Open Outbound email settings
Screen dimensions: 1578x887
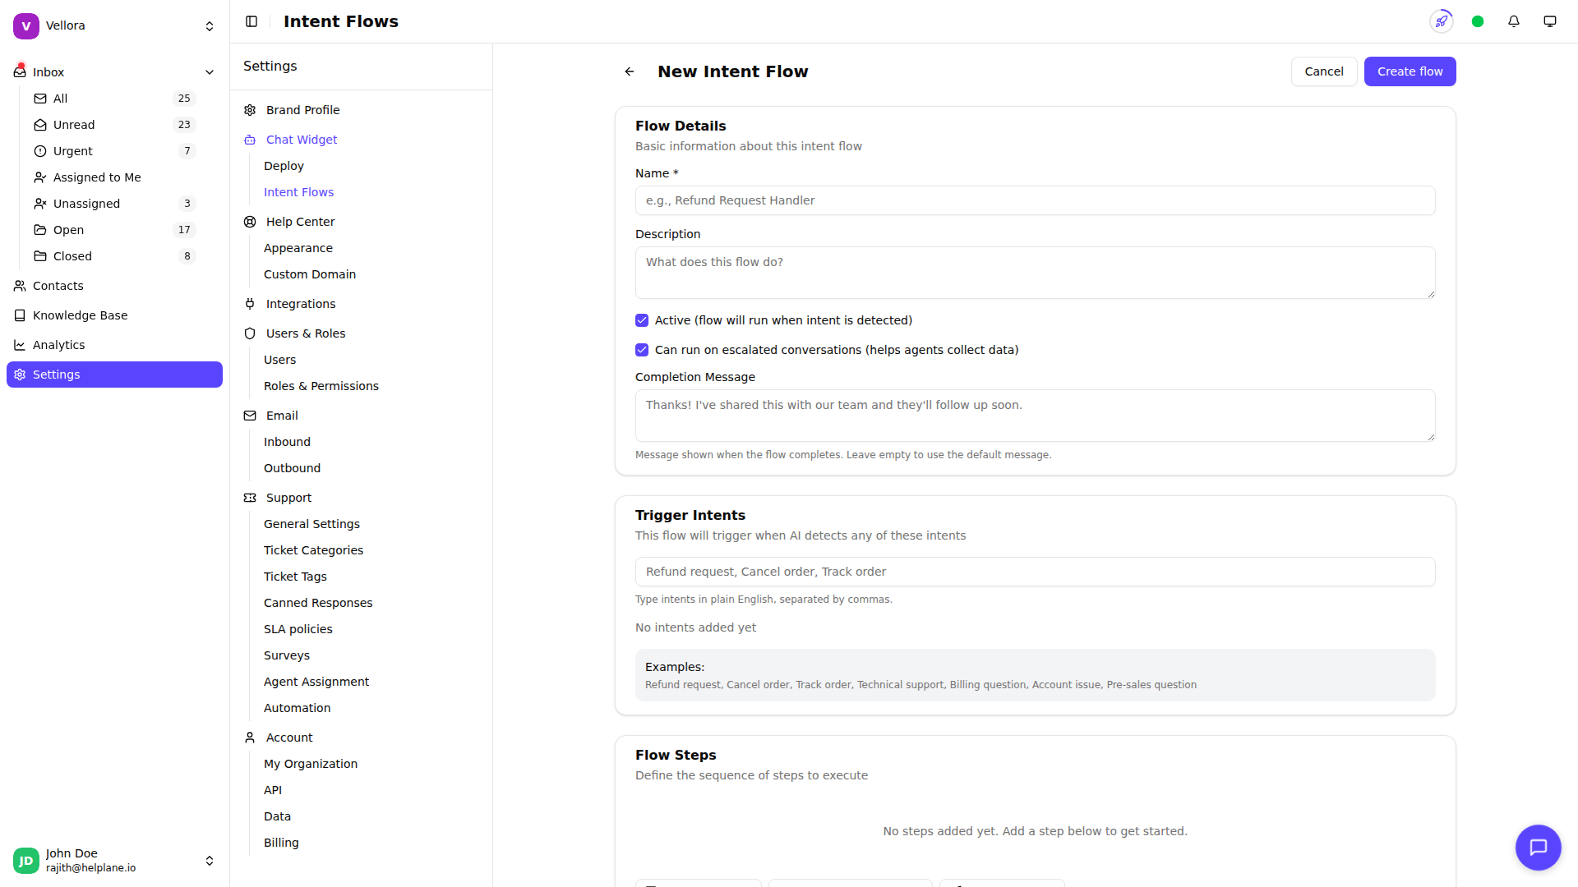click(x=292, y=468)
